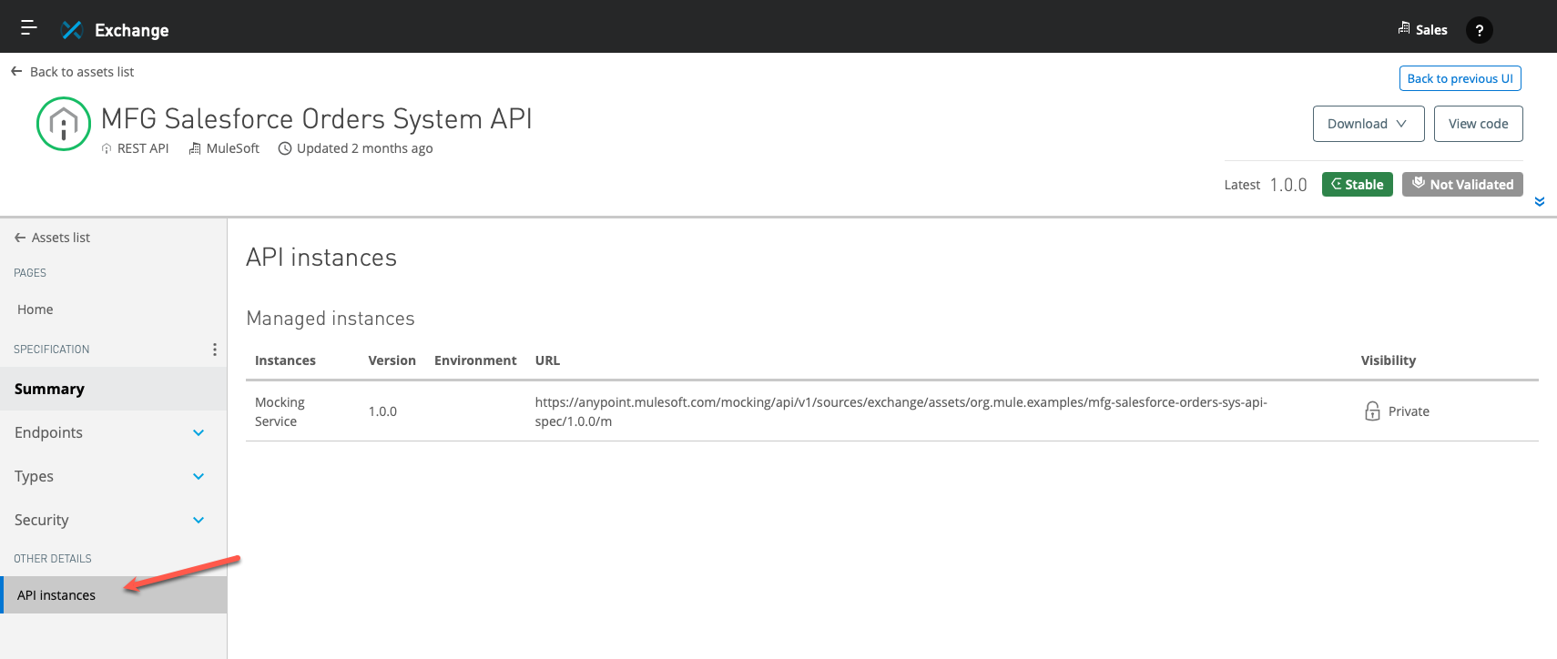Click the clock icon by Updated
1557x659 pixels.
[x=285, y=148]
